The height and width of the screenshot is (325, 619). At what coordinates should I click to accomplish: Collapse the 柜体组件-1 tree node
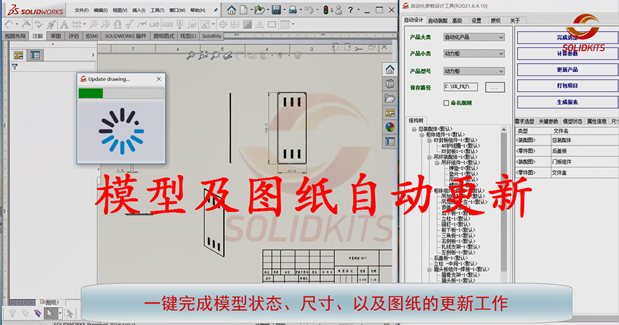(x=421, y=134)
